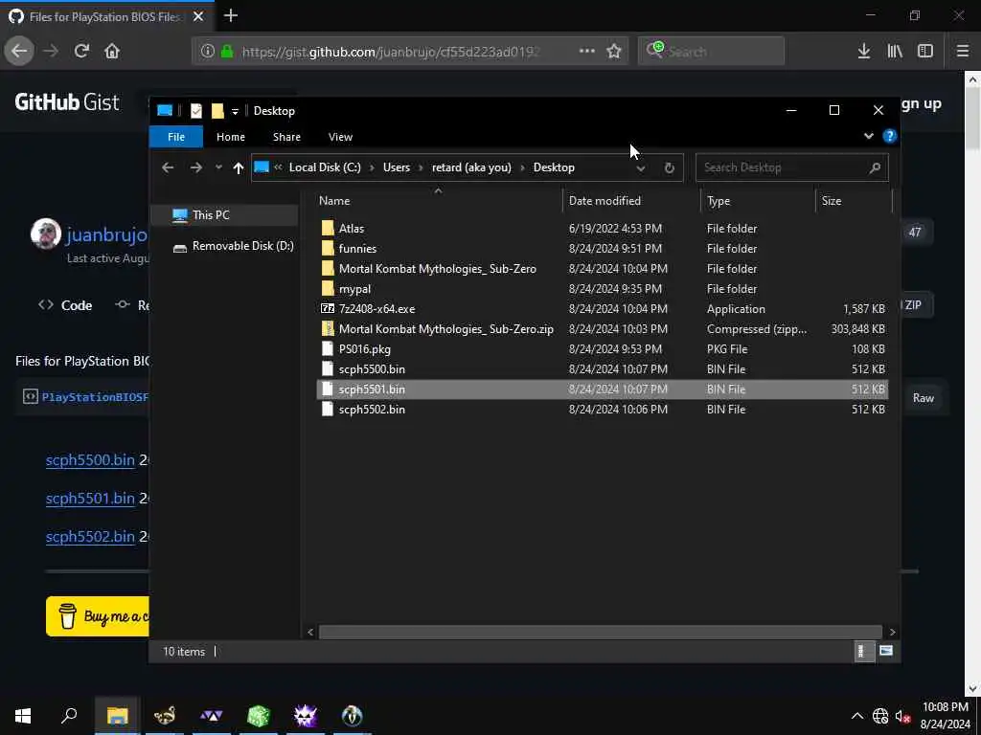981x735 pixels.
Task: Click the right arrow of Explorer's horizontal scrollbar
Action: pyautogui.click(x=892, y=632)
